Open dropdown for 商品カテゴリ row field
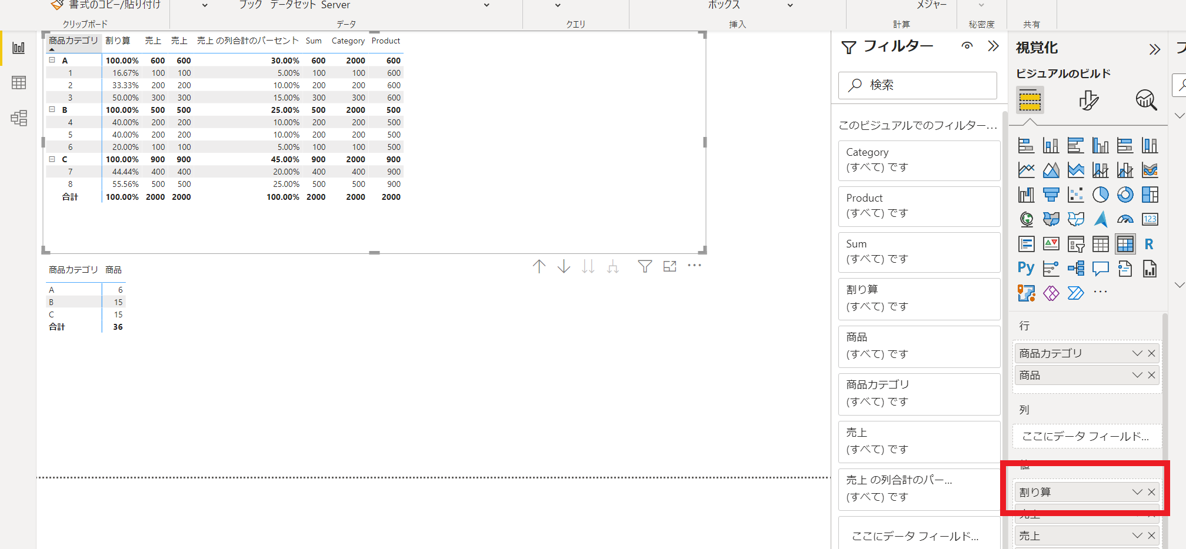Image resolution: width=1186 pixels, height=549 pixels. (1137, 353)
